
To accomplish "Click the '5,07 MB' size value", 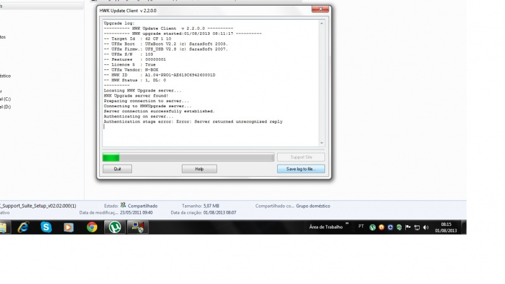I will 211,206.
